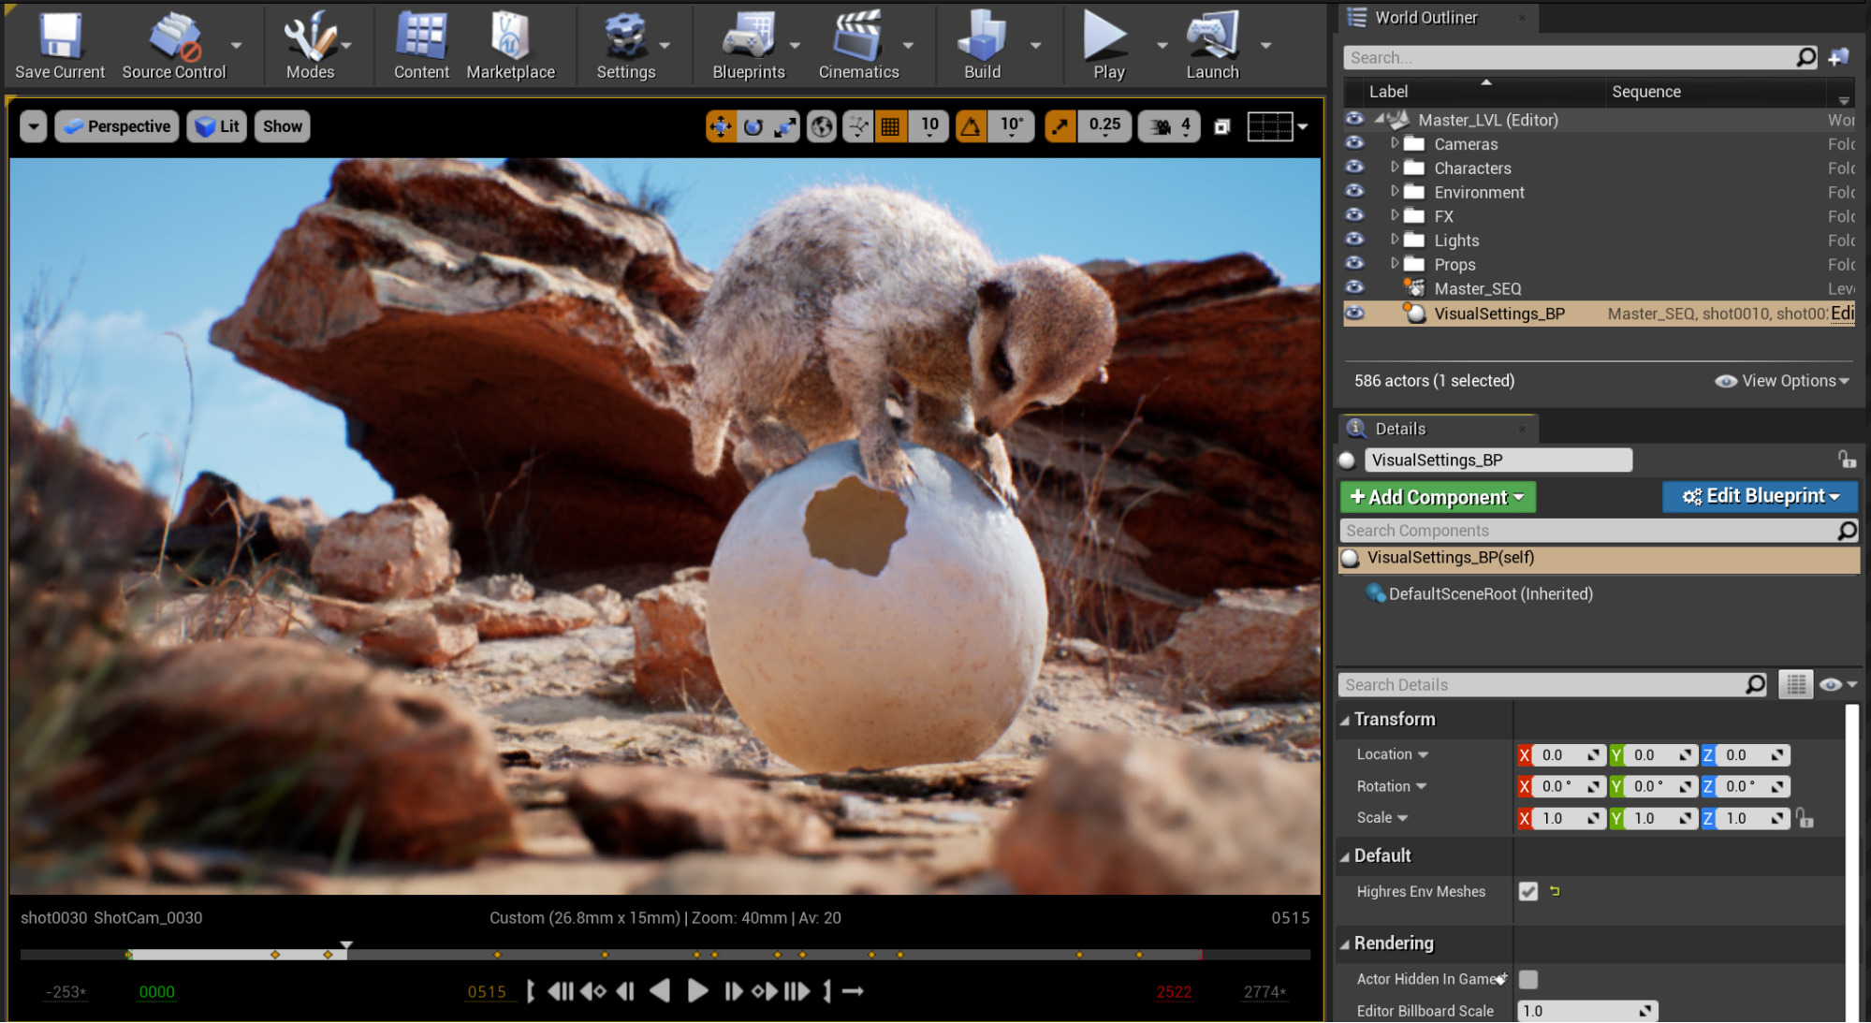Toggle the rotation snap angle icon
The height and width of the screenshot is (1023, 1871).
coord(971,126)
